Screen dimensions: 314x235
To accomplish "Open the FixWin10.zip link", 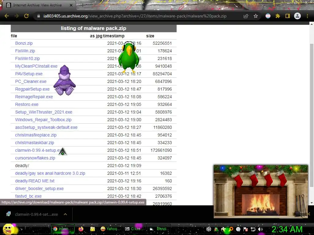I will [27, 58].
